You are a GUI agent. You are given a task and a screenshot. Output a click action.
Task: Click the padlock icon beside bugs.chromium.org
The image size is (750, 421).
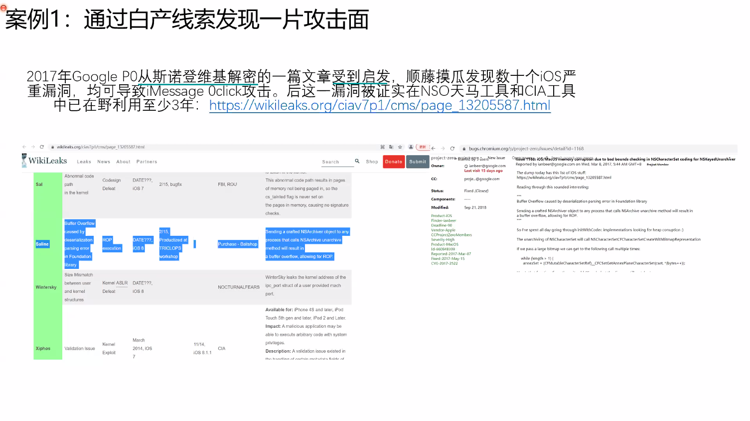coord(464,149)
